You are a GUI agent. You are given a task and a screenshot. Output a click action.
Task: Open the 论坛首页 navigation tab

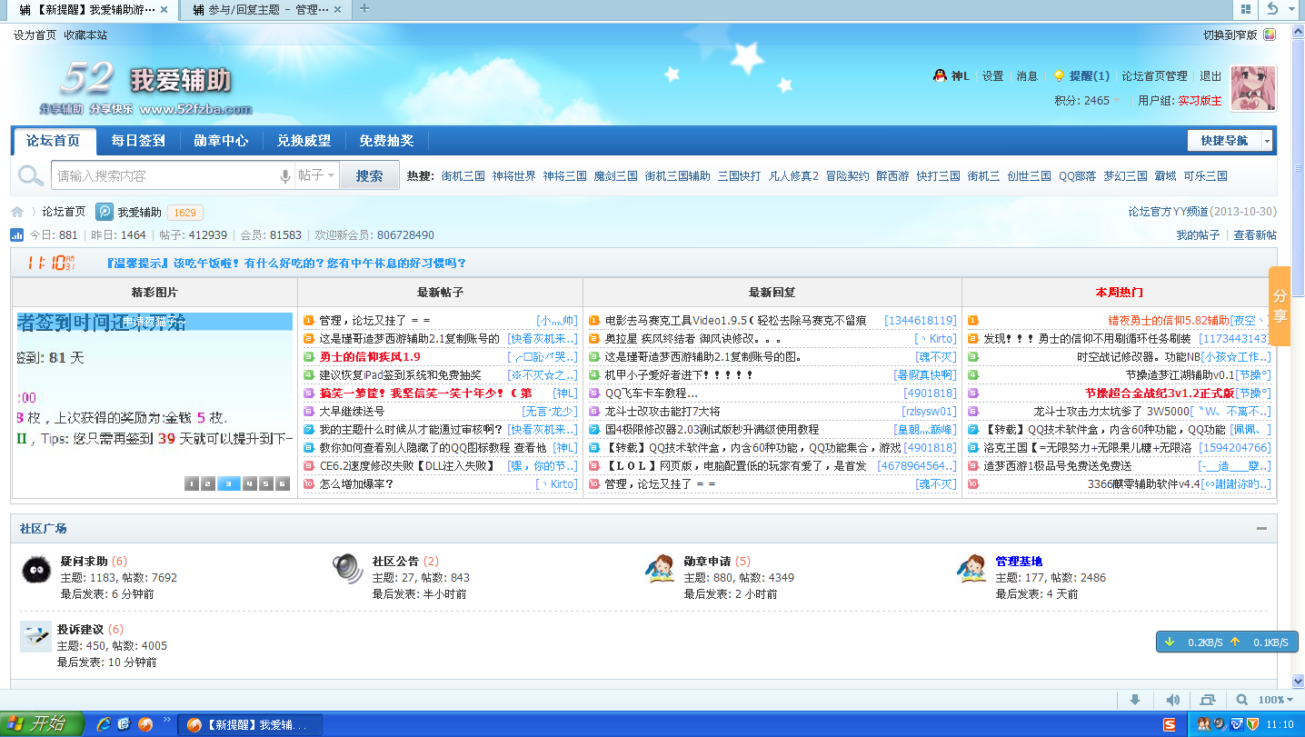tap(54, 141)
